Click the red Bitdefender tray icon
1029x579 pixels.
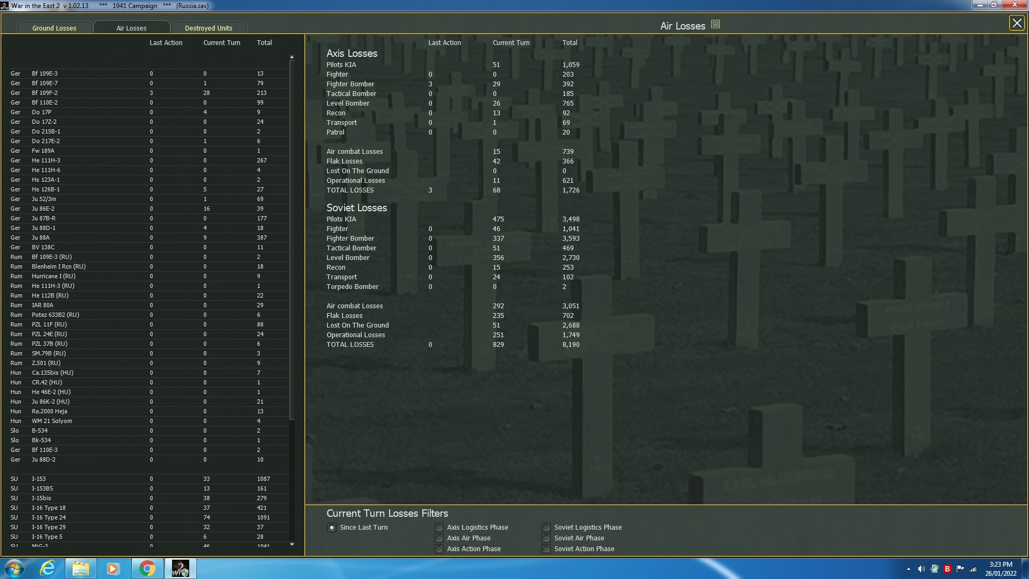[947, 569]
